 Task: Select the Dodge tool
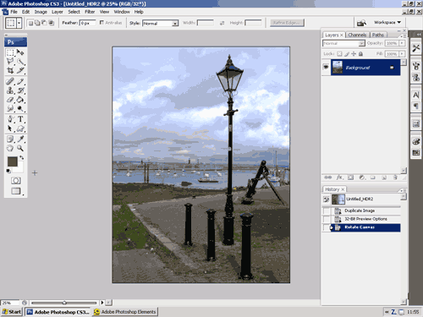tap(20, 108)
